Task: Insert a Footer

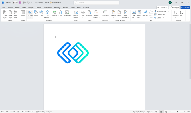Action: (x=119, y=14)
